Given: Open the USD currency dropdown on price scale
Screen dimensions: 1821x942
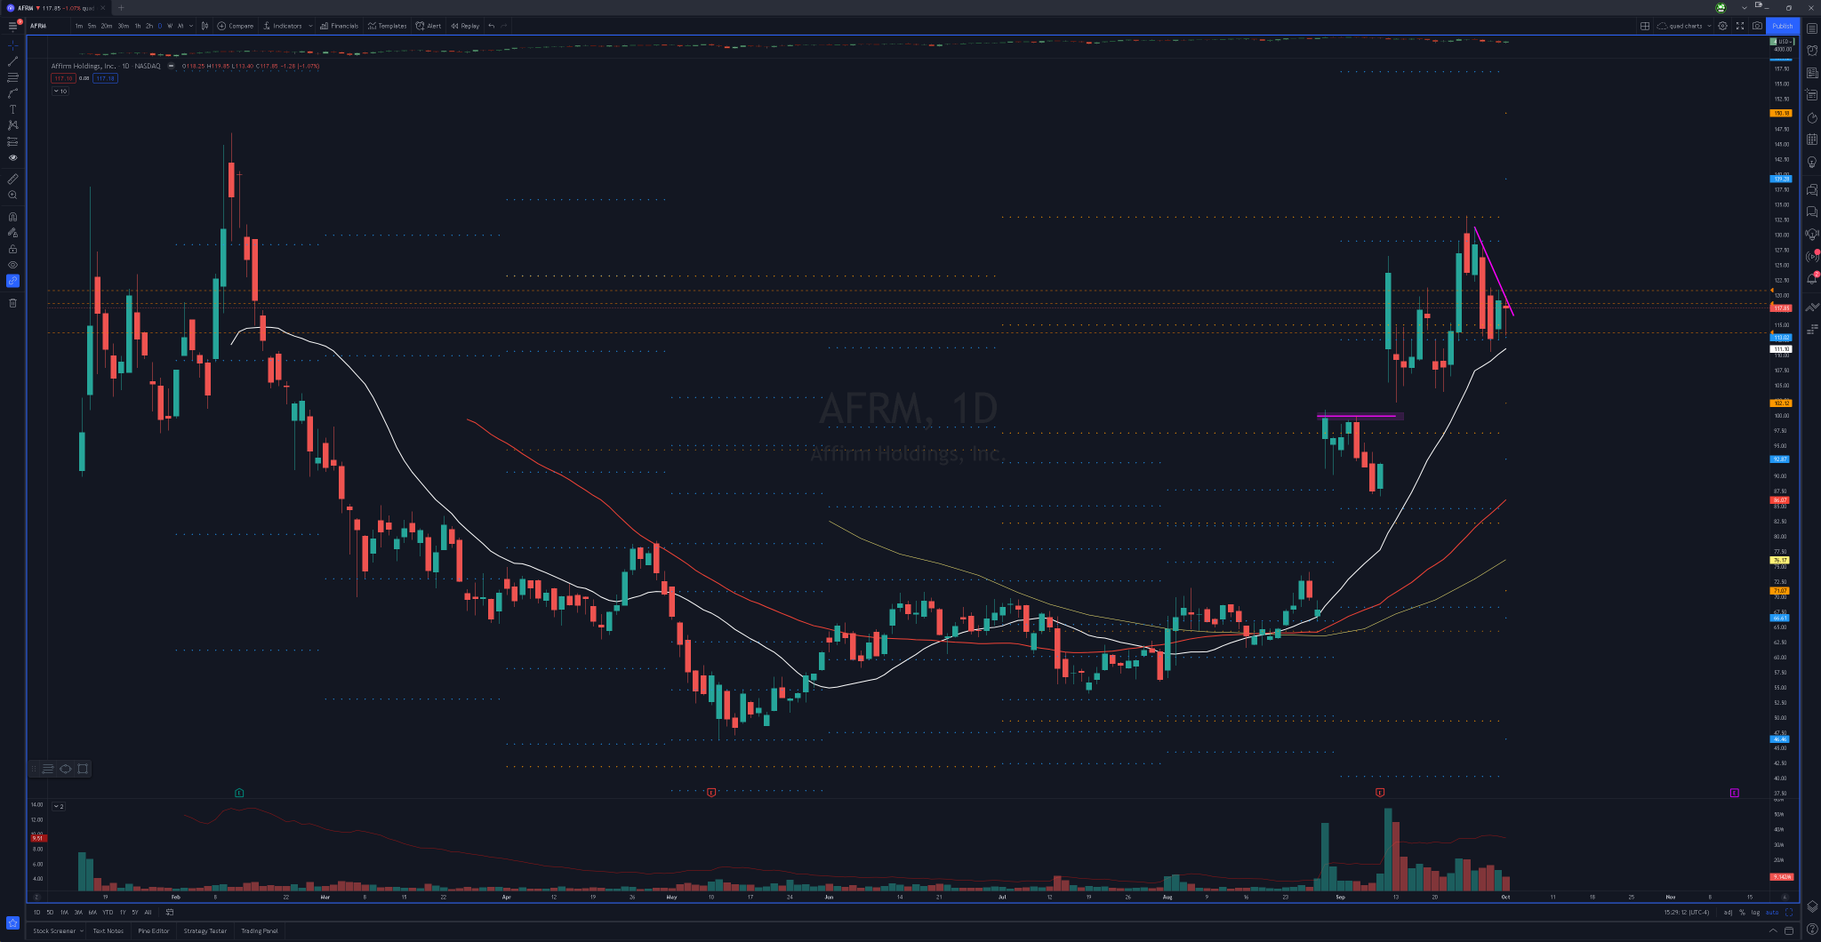Looking at the screenshot, I should 1784,42.
